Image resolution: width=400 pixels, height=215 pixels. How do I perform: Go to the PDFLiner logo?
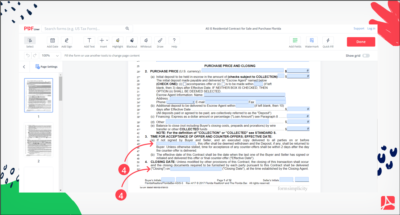tap(32, 29)
